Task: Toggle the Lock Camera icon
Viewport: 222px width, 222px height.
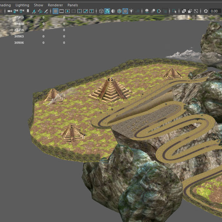Action: point(16,11)
